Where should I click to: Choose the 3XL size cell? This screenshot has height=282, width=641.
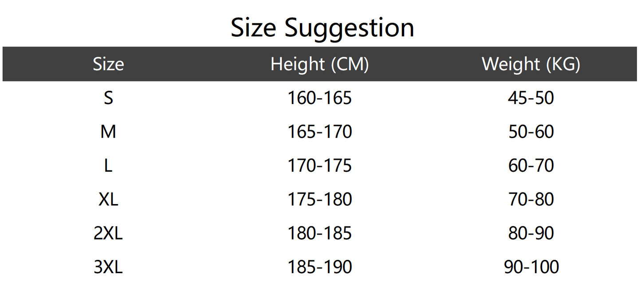pos(108,267)
